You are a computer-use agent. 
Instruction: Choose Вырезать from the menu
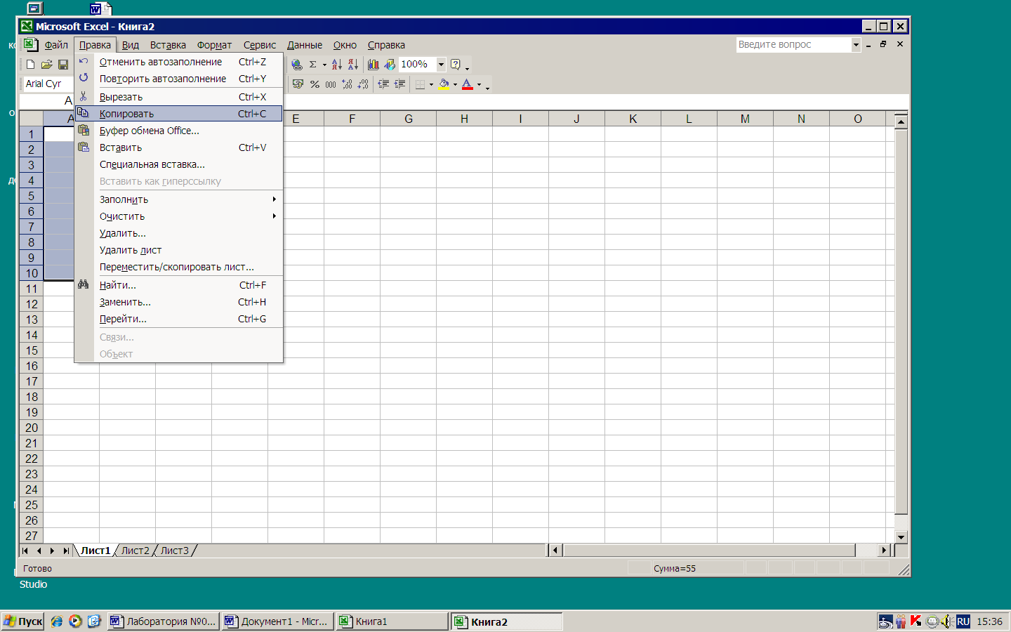point(178,97)
